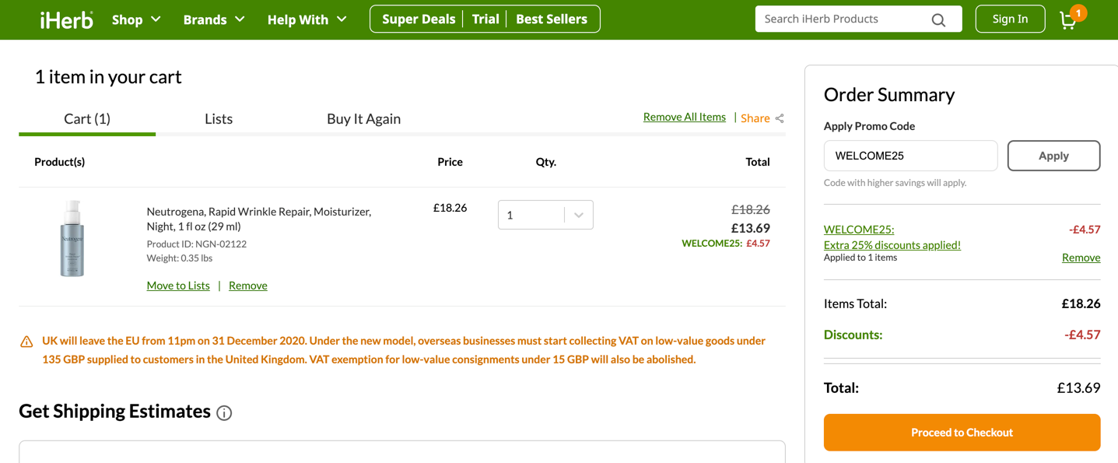Click the Order Summary heading
This screenshot has height=463, width=1118.
click(x=889, y=95)
